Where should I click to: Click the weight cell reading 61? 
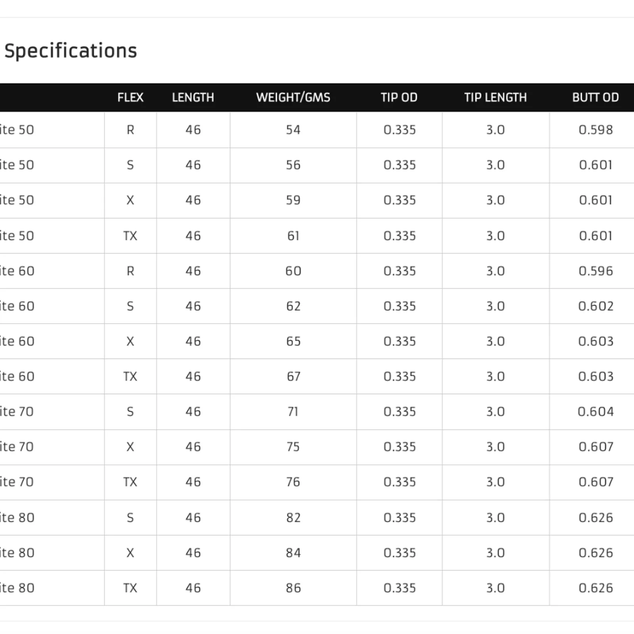[293, 236]
